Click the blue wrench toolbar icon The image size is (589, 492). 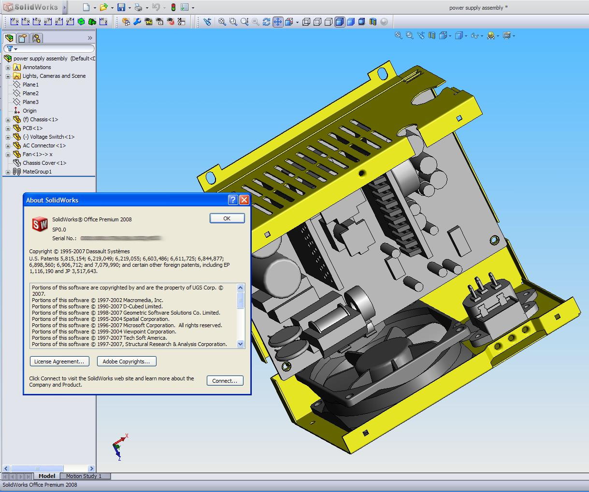137,22
